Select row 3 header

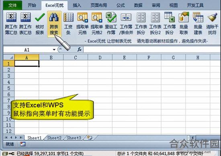pos(9,76)
